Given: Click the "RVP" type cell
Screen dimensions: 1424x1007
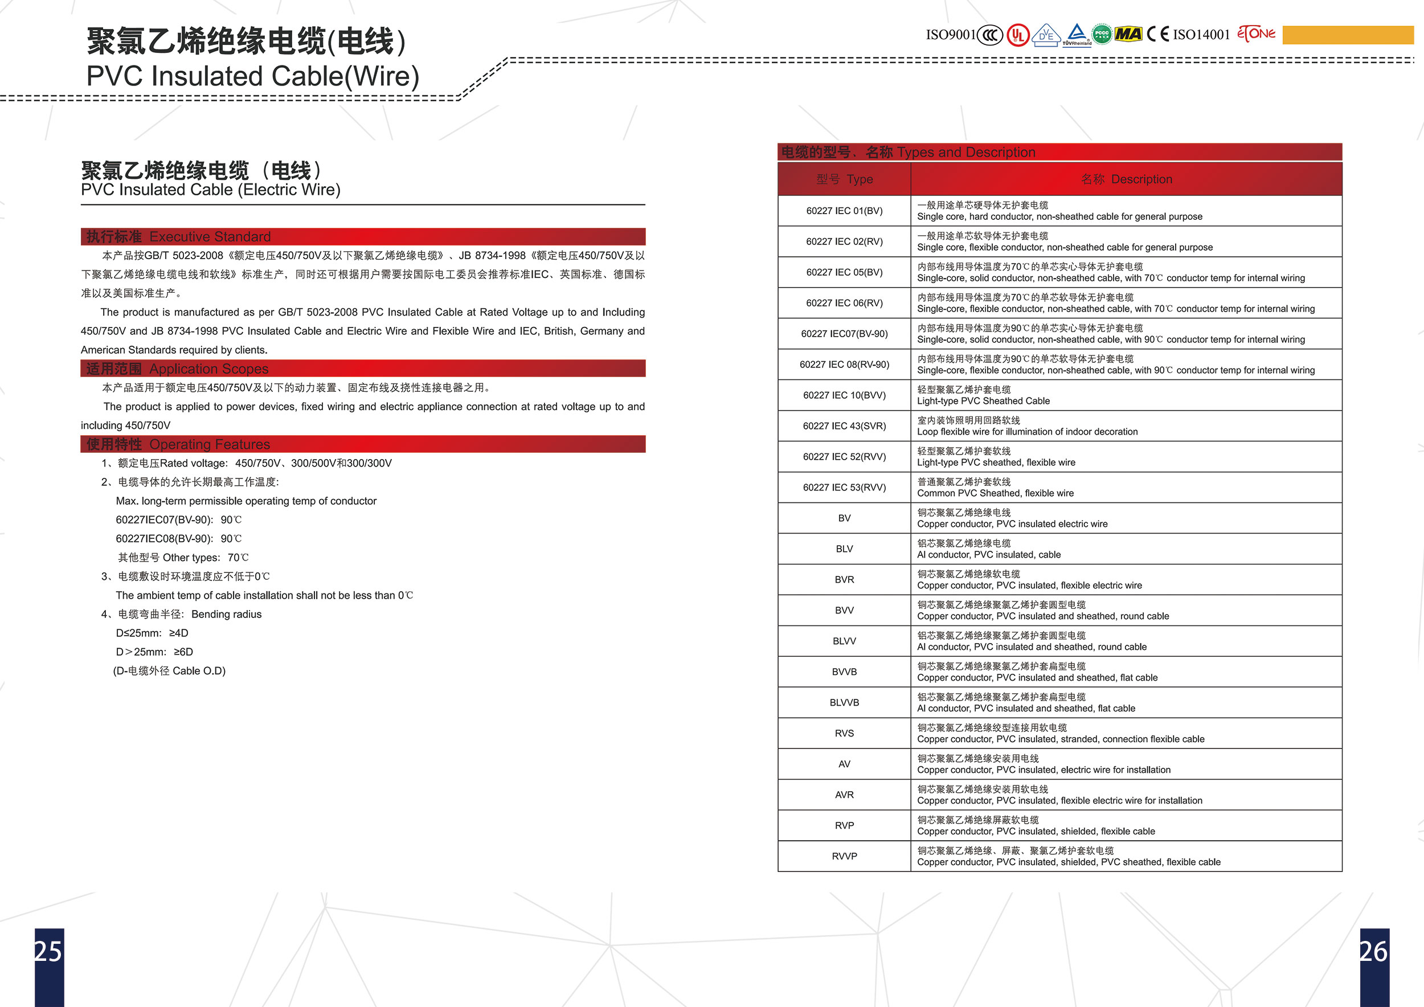Looking at the screenshot, I should point(844,825).
